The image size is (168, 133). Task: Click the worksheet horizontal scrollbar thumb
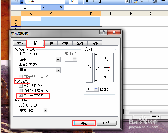tap(148, 112)
